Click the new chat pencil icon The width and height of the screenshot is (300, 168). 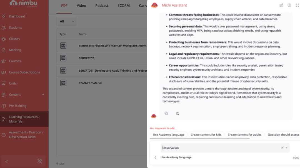click(x=281, y=5)
